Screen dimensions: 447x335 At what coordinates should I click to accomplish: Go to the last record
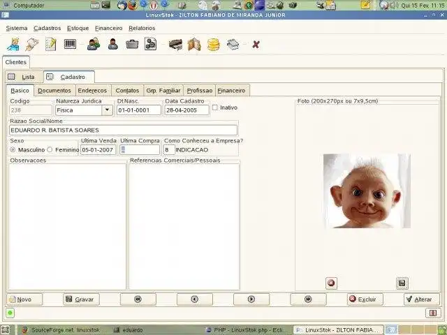[308, 299]
